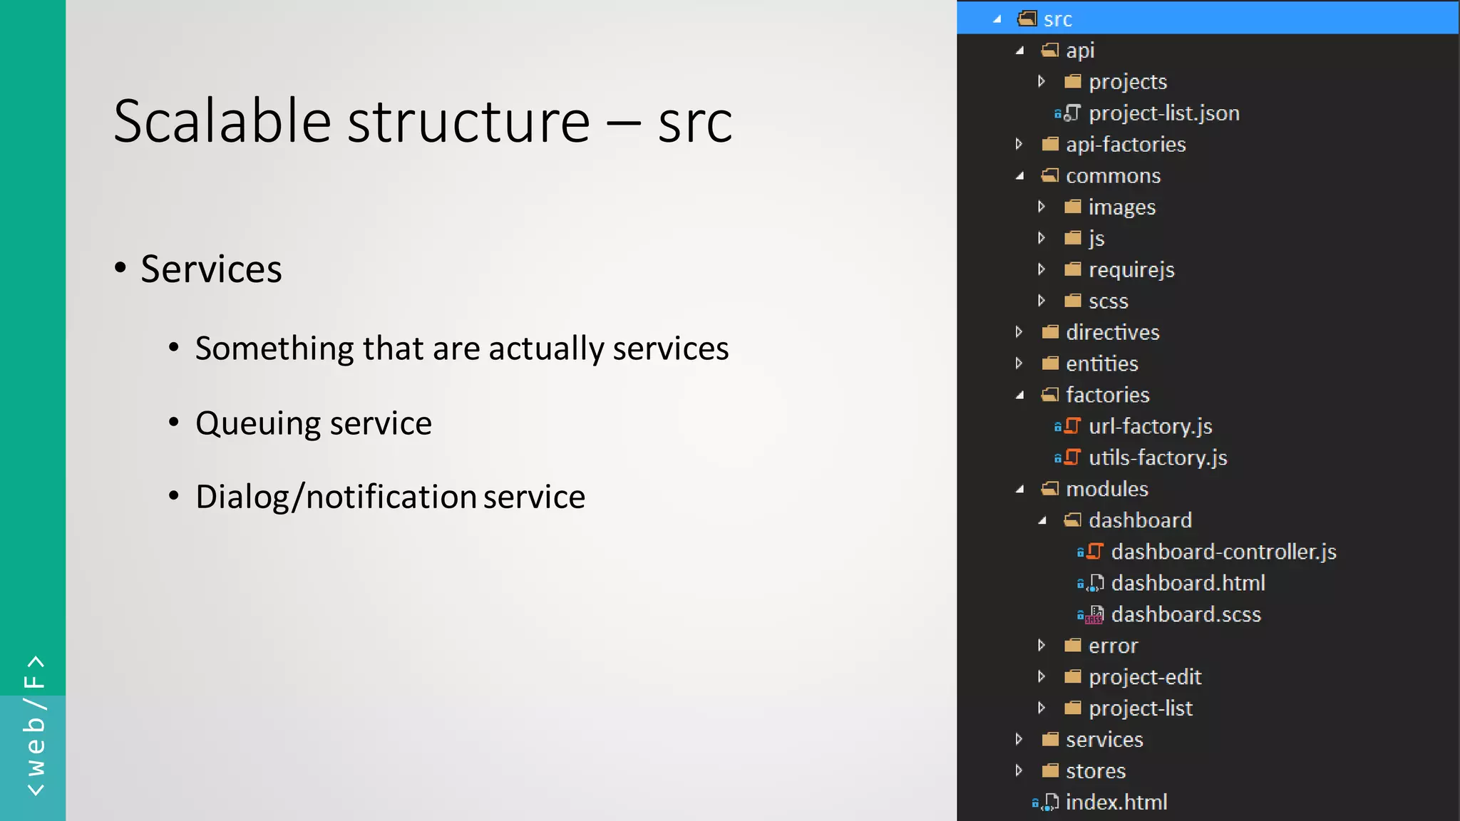
Task: Click the directives folder icon
Action: 1050,332
